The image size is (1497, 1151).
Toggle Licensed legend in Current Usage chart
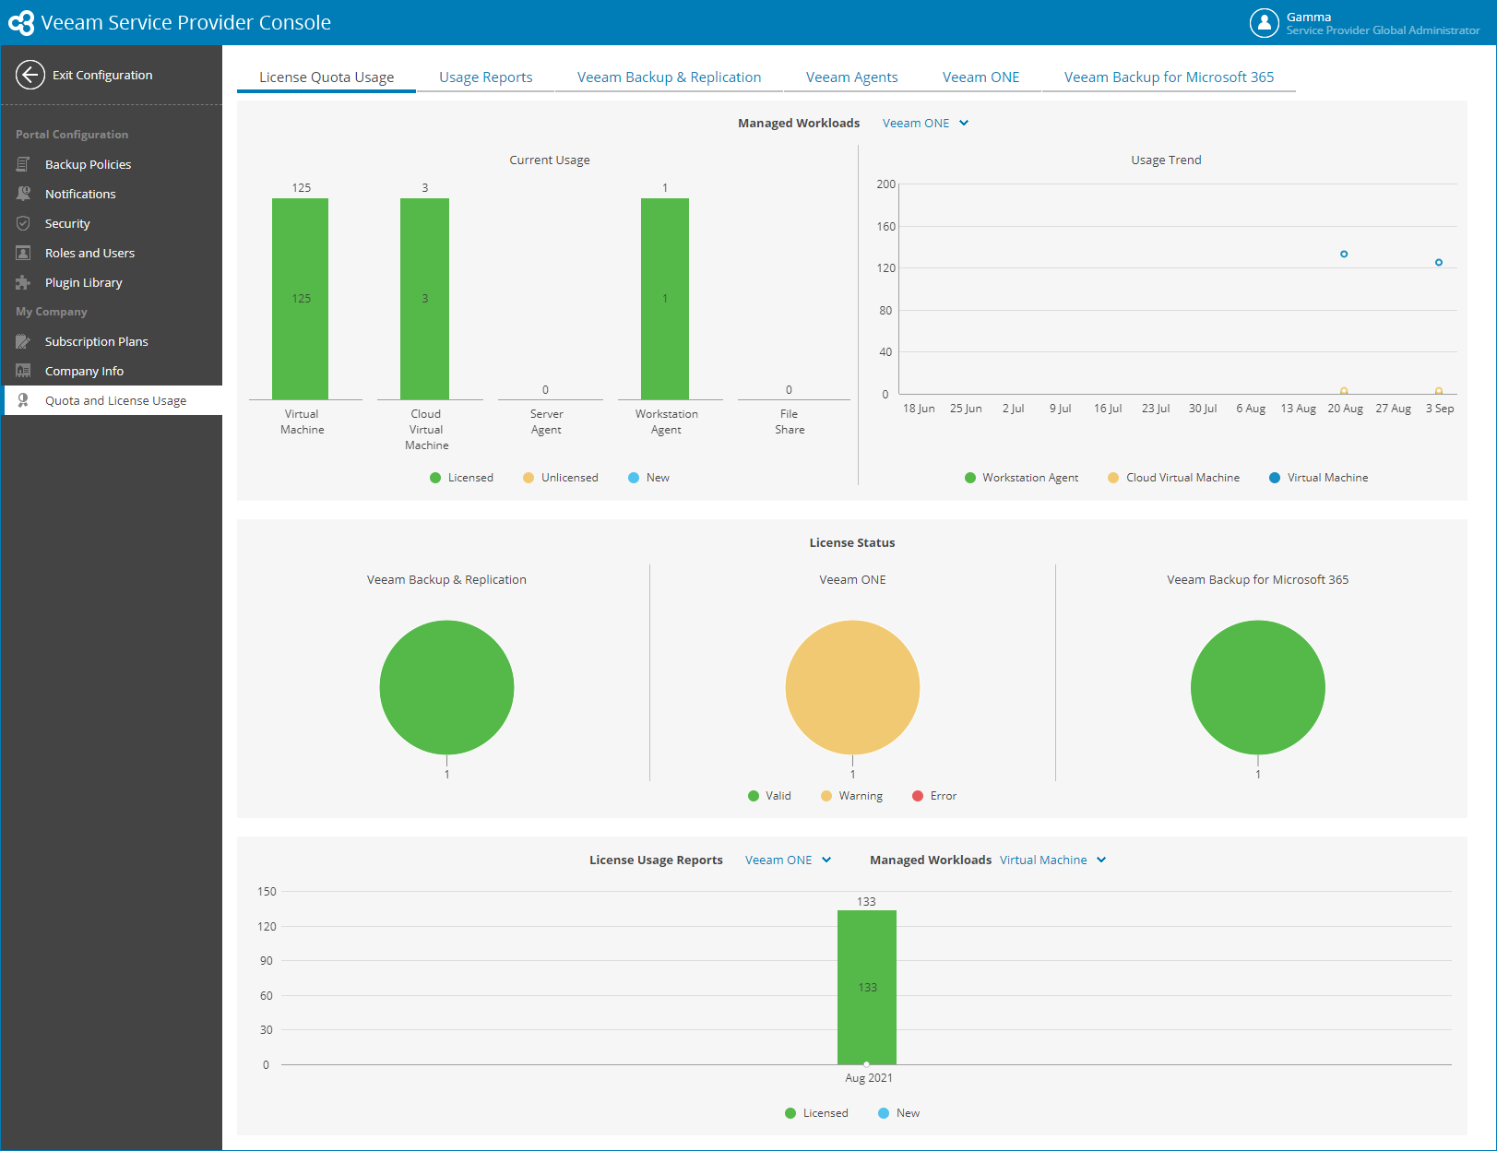[461, 478]
